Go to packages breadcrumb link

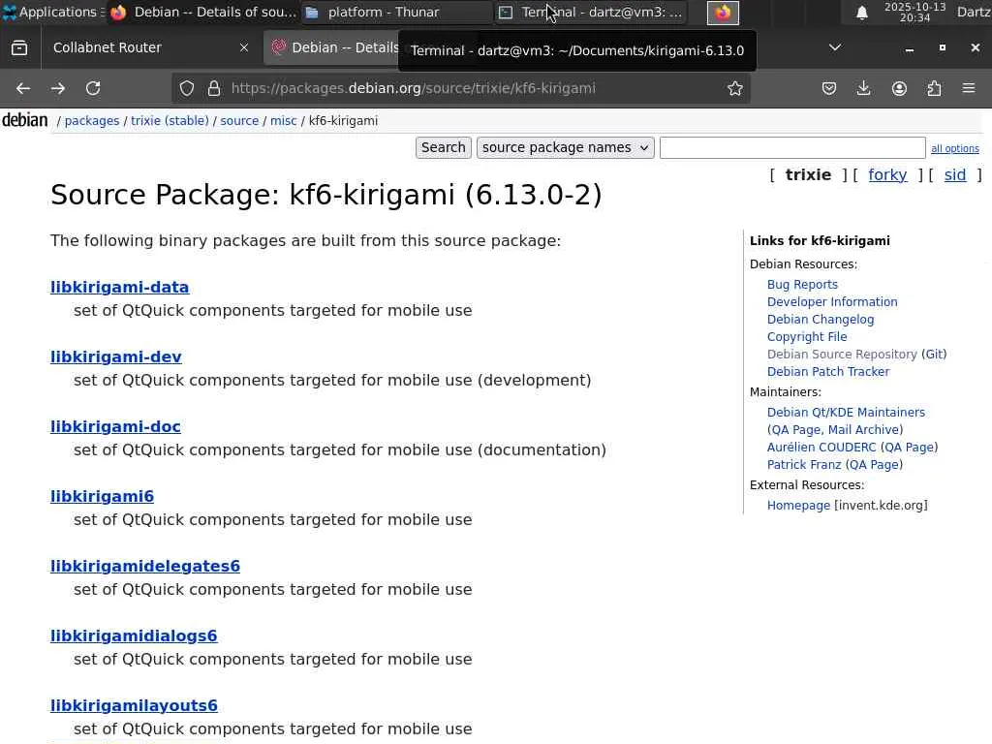pos(92,121)
